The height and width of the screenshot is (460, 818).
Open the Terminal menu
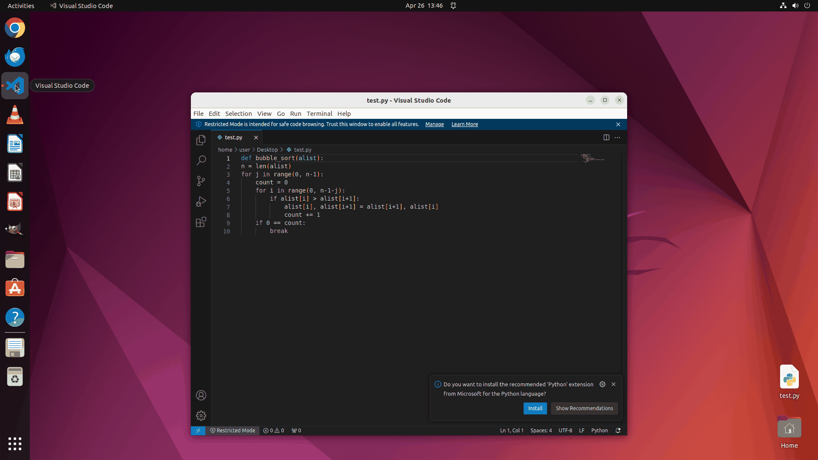(319, 114)
